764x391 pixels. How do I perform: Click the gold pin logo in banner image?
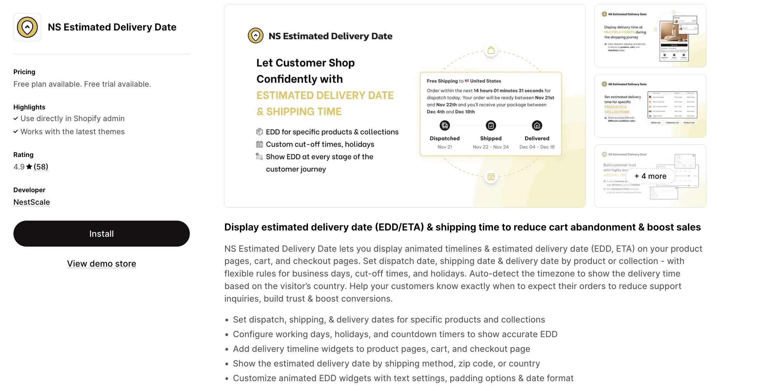point(256,36)
